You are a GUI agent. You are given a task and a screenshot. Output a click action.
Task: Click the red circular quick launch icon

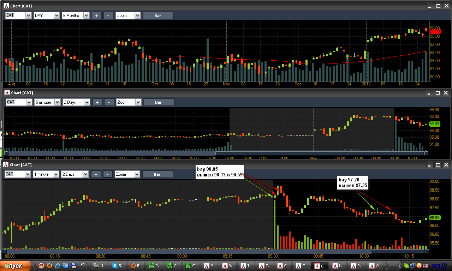pyautogui.click(x=41, y=265)
